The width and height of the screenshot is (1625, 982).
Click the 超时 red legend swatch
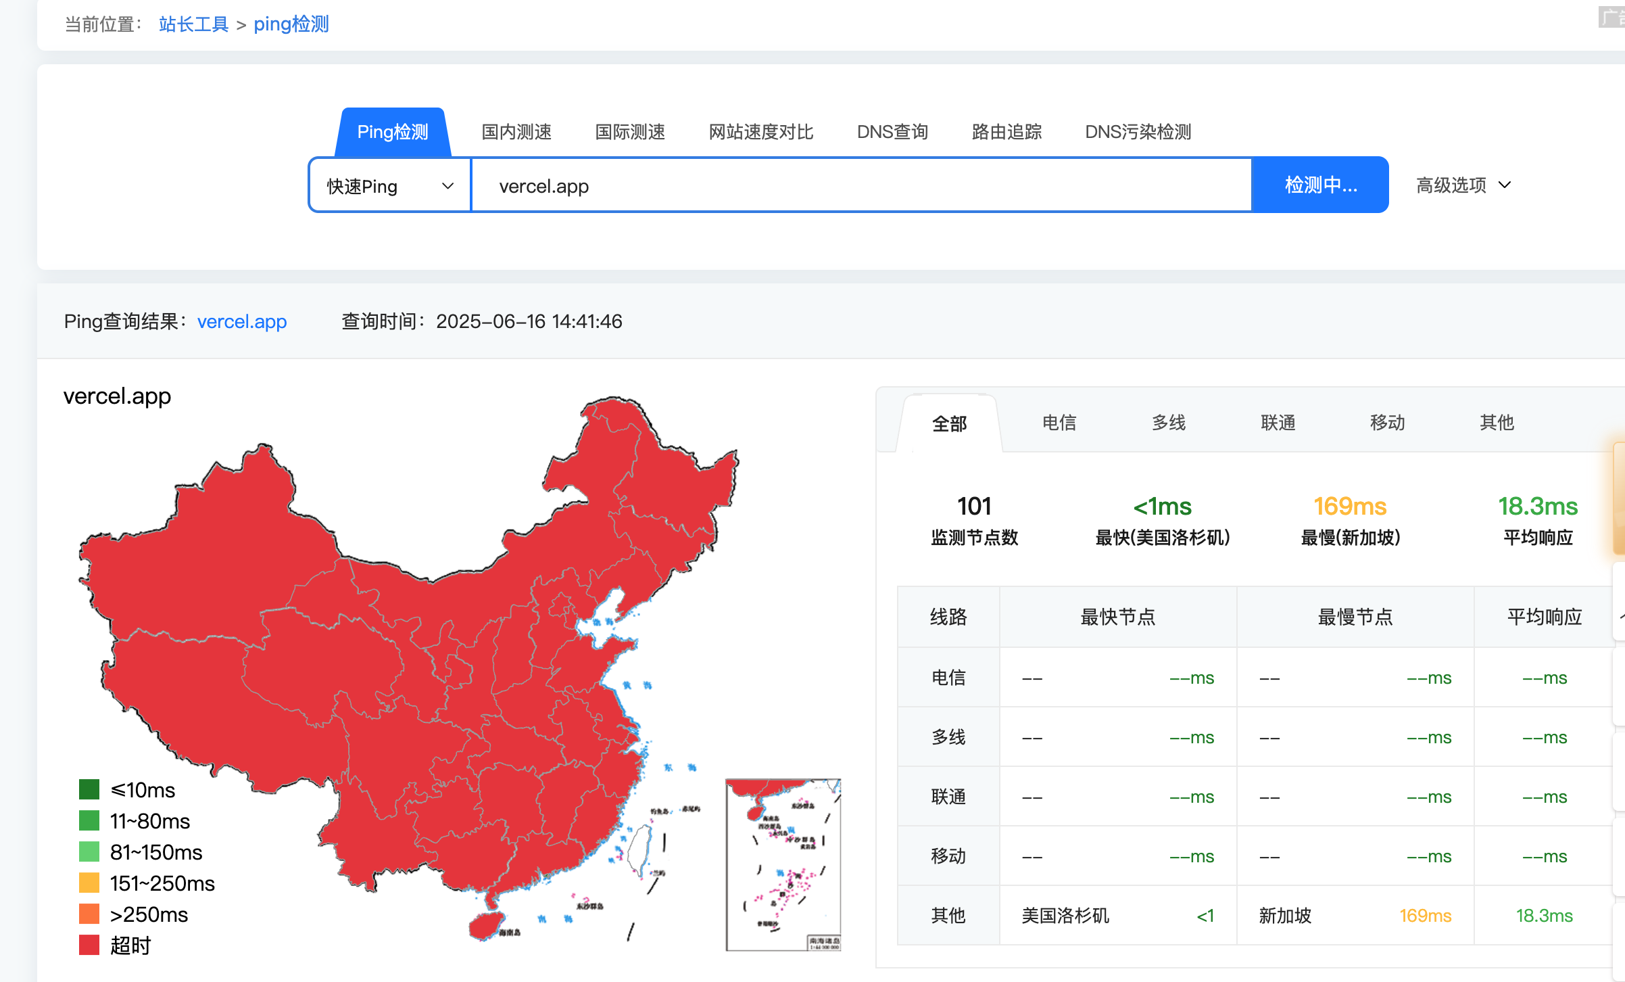(89, 945)
